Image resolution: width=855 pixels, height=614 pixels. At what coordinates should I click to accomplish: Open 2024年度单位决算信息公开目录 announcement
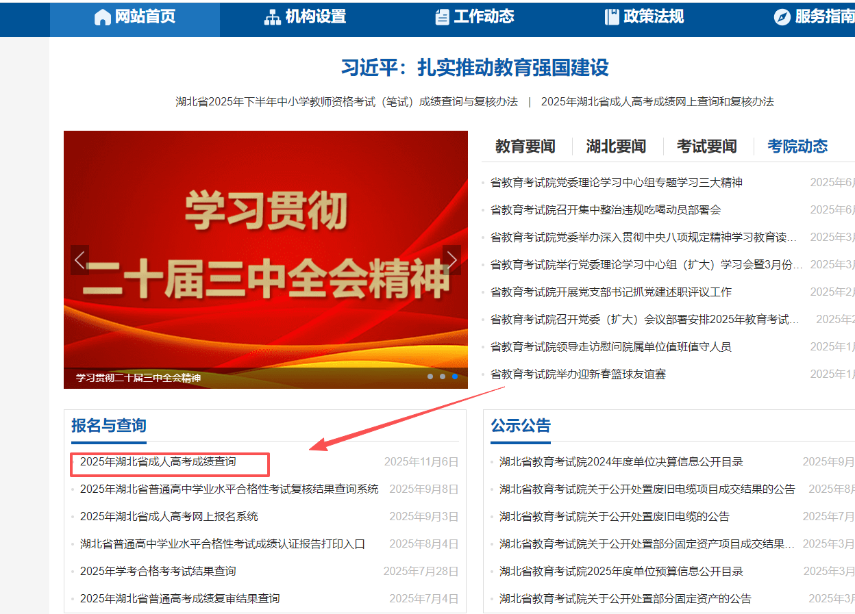point(621,462)
